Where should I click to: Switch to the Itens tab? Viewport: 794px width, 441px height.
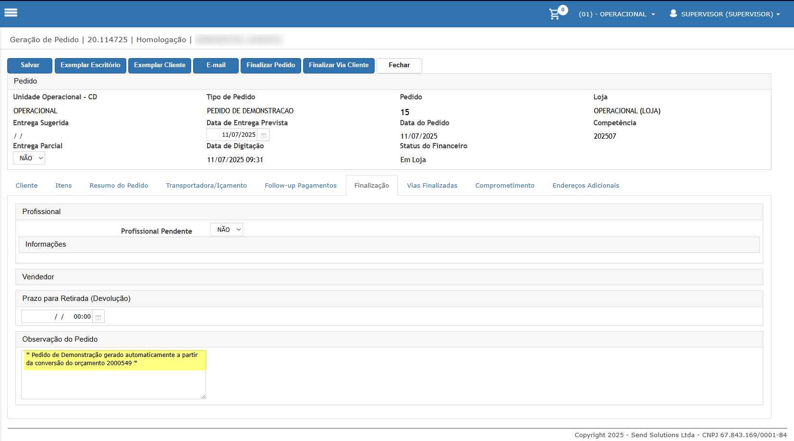[63, 186]
